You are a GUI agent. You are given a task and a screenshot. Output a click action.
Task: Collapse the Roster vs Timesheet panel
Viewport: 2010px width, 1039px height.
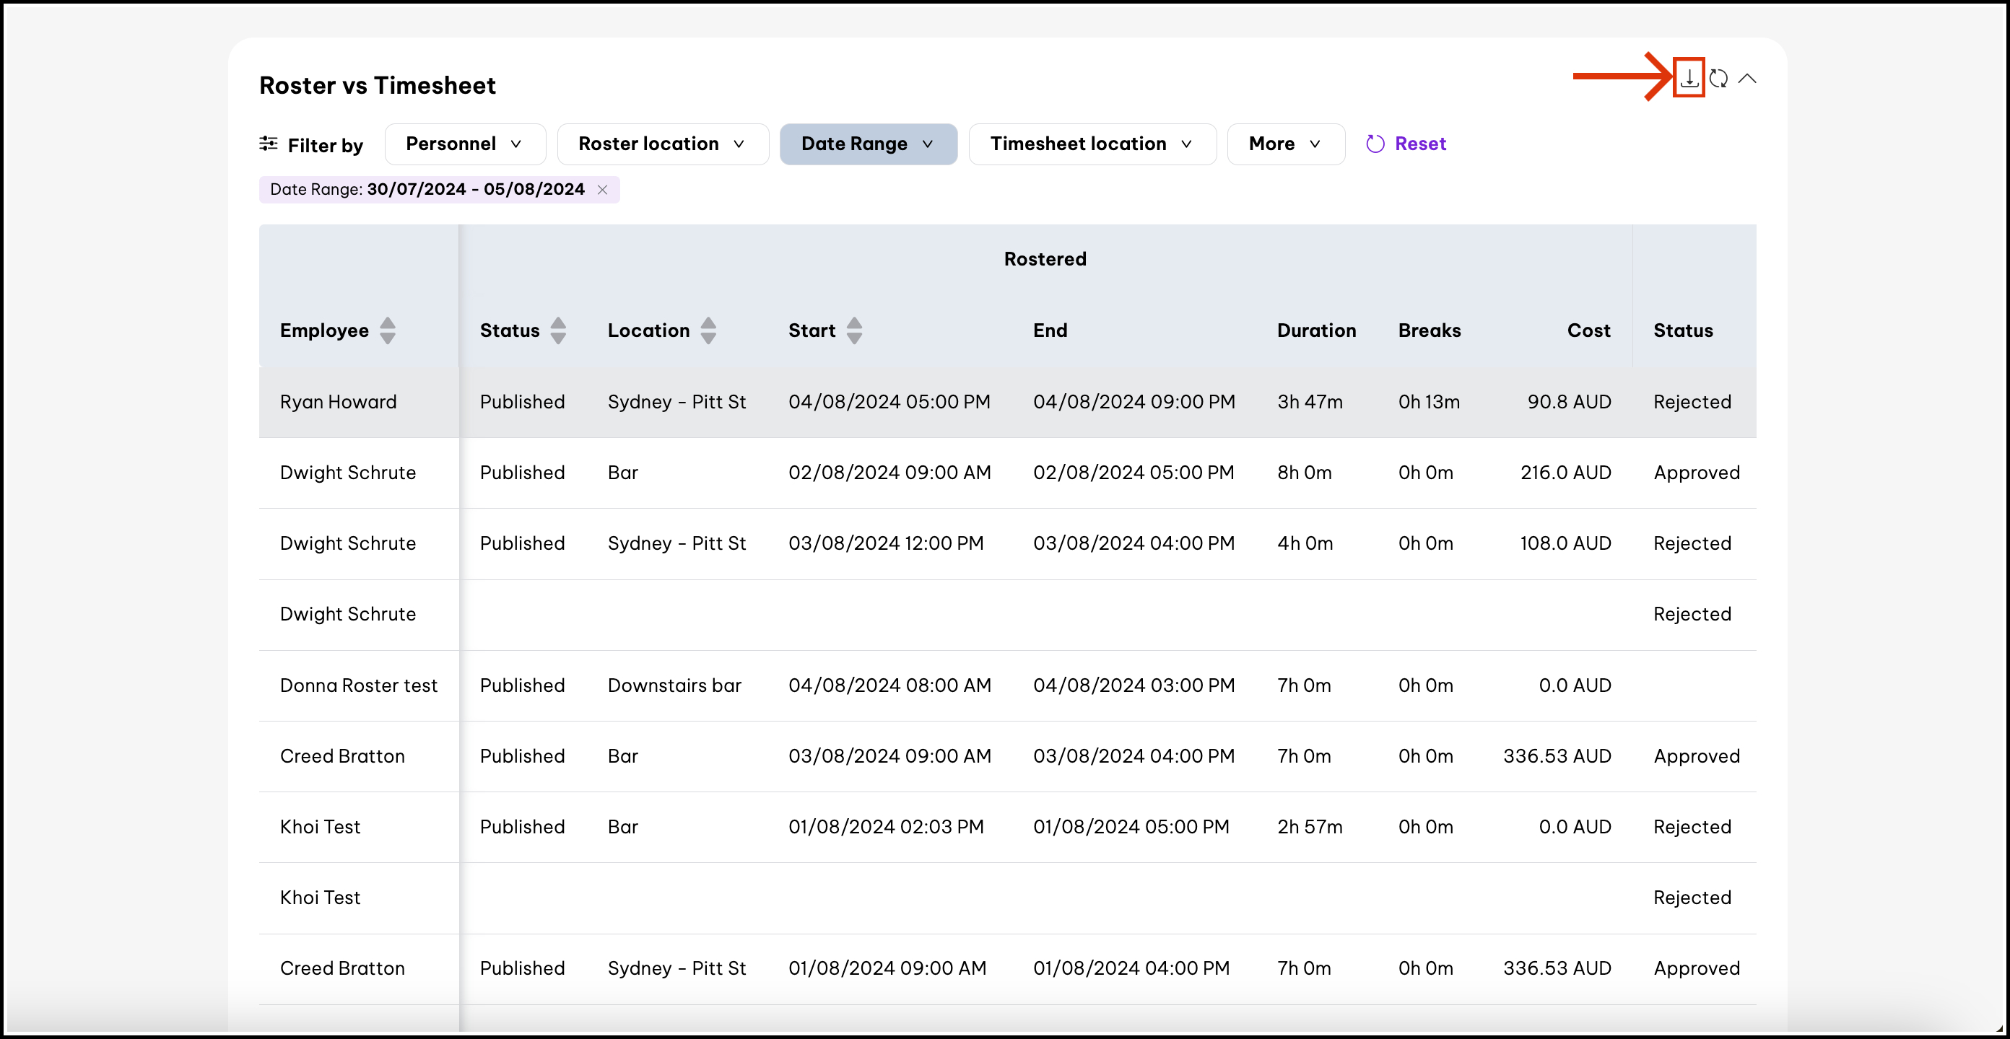point(1748,78)
